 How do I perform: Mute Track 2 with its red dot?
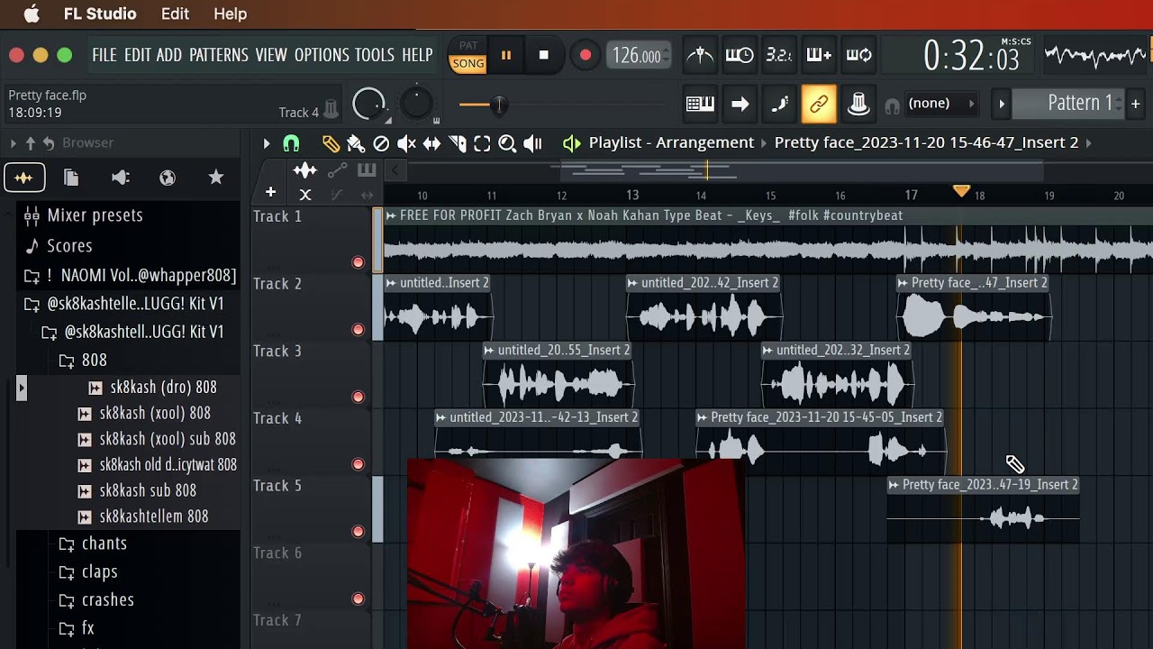[358, 330]
